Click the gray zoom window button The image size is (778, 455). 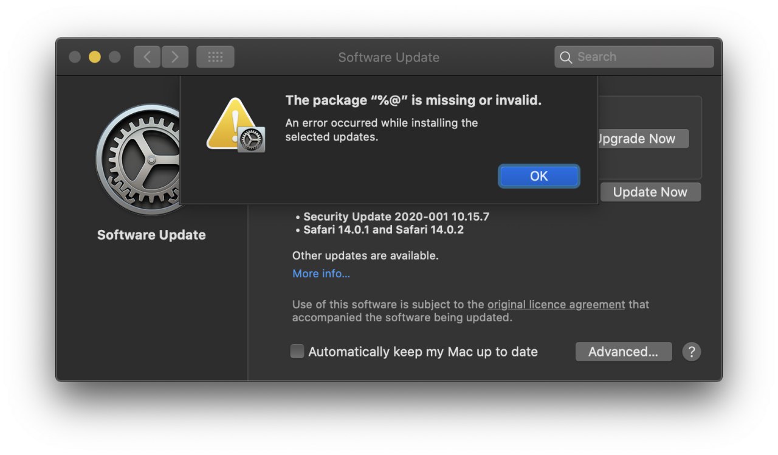[x=114, y=57]
